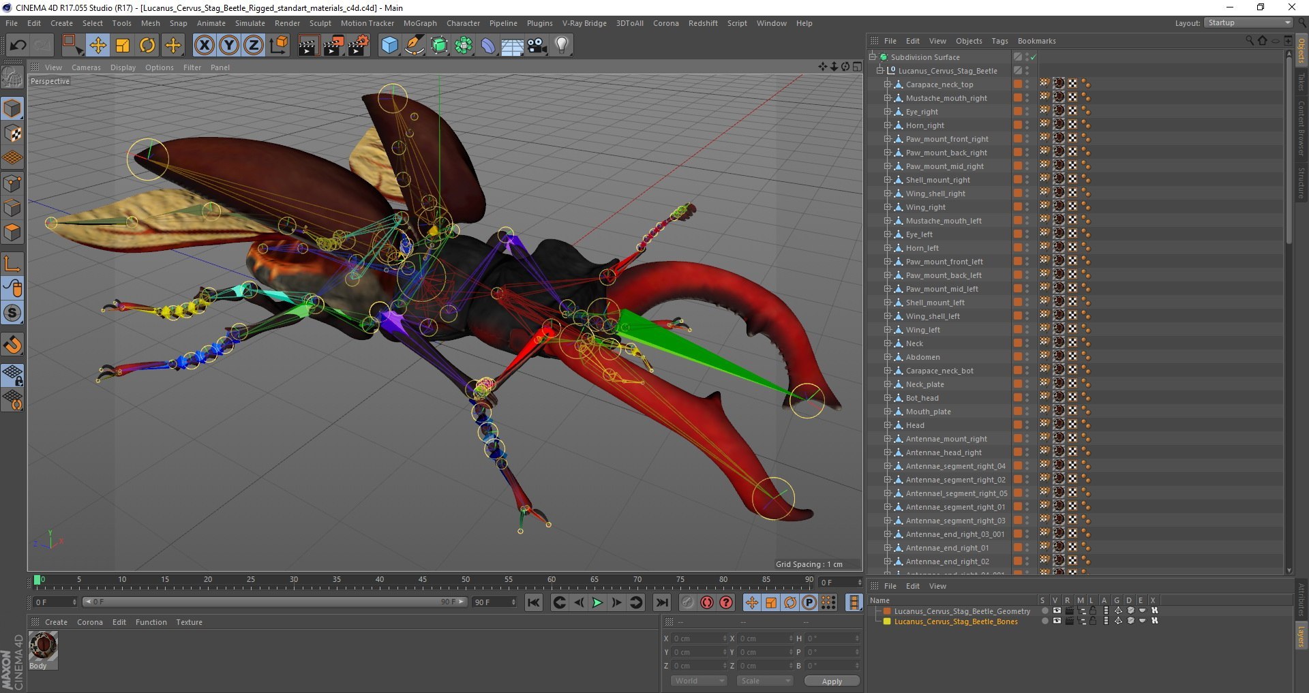
Task: Toggle visibility of Lucanus_Cervus_Stag_Beetle_Geometry layer
Action: 1057,611
